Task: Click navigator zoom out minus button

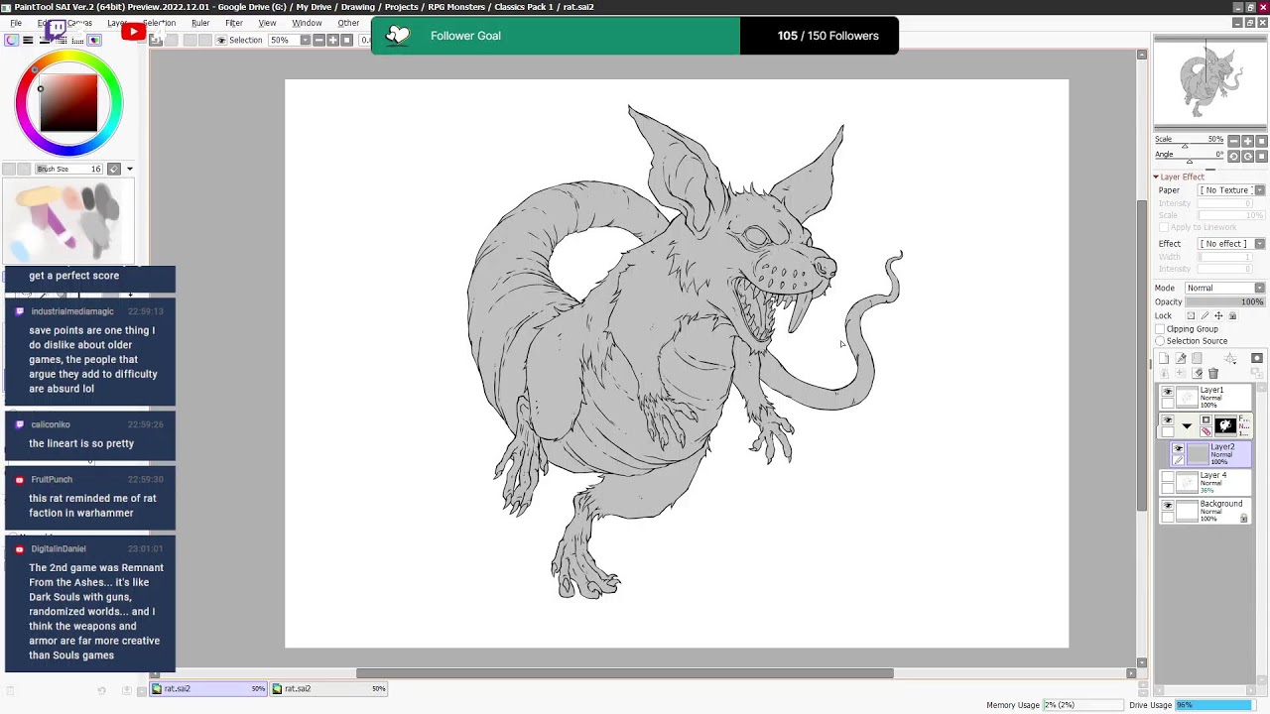Action: point(1233,141)
